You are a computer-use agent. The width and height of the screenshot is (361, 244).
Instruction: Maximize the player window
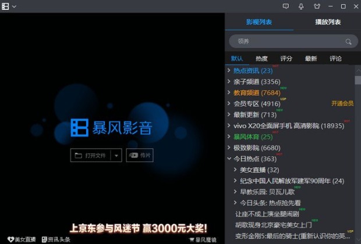[344, 6]
